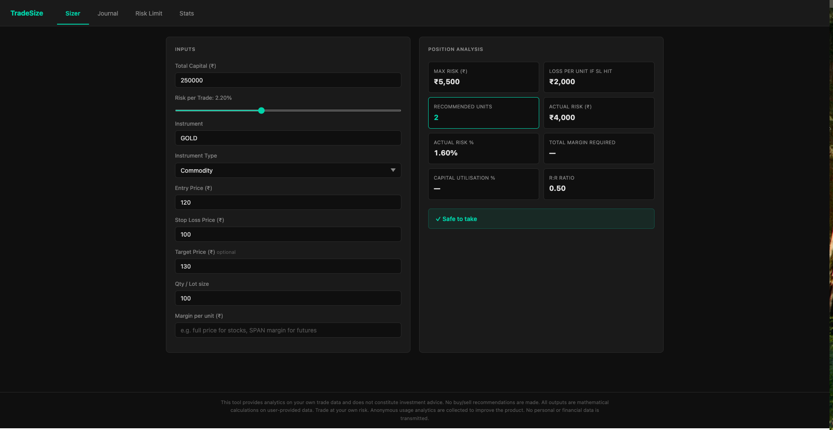The image size is (833, 430).
Task: Select the Instrument field showing GOLD
Action: (287, 138)
